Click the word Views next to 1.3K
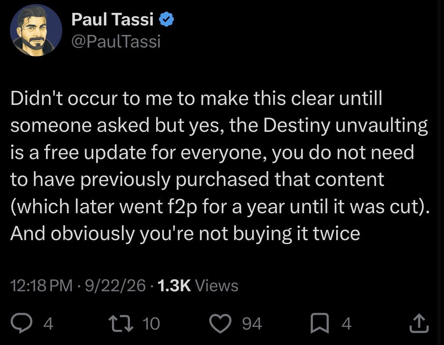The width and height of the screenshot is (444, 345). tap(216, 286)
